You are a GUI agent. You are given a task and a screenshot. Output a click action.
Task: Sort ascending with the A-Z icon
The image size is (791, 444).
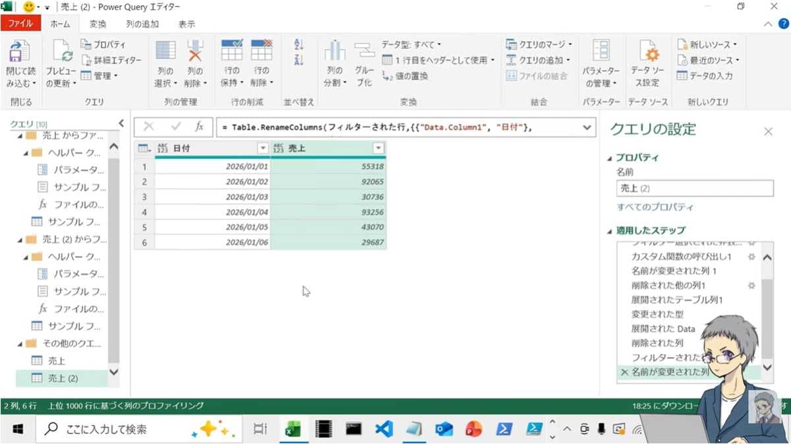[x=299, y=45]
